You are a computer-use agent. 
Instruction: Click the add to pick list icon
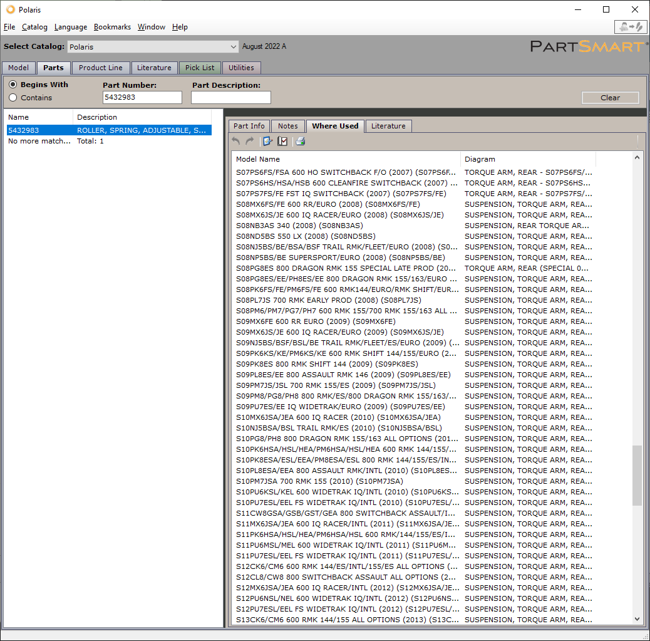click(268, 142)
